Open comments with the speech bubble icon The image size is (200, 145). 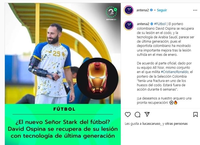pos(137,115)
